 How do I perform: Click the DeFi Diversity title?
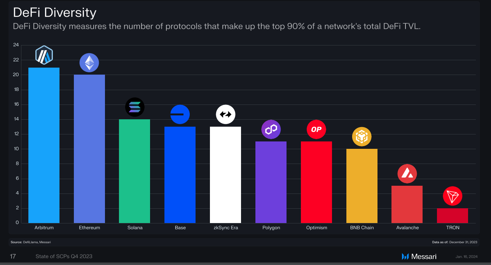(x=55, y=12)
